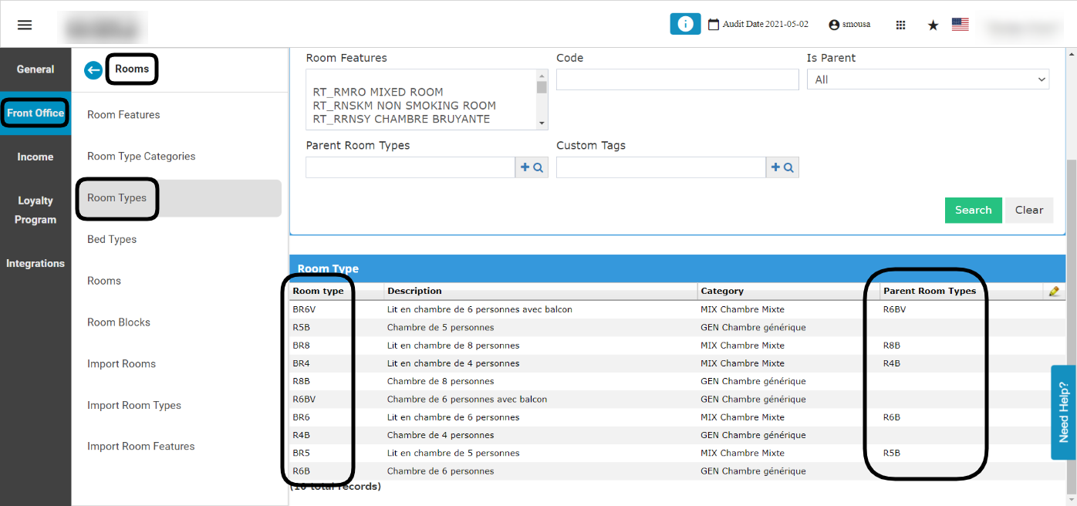Select the BR6V room type row

click(x=677, y=309)
